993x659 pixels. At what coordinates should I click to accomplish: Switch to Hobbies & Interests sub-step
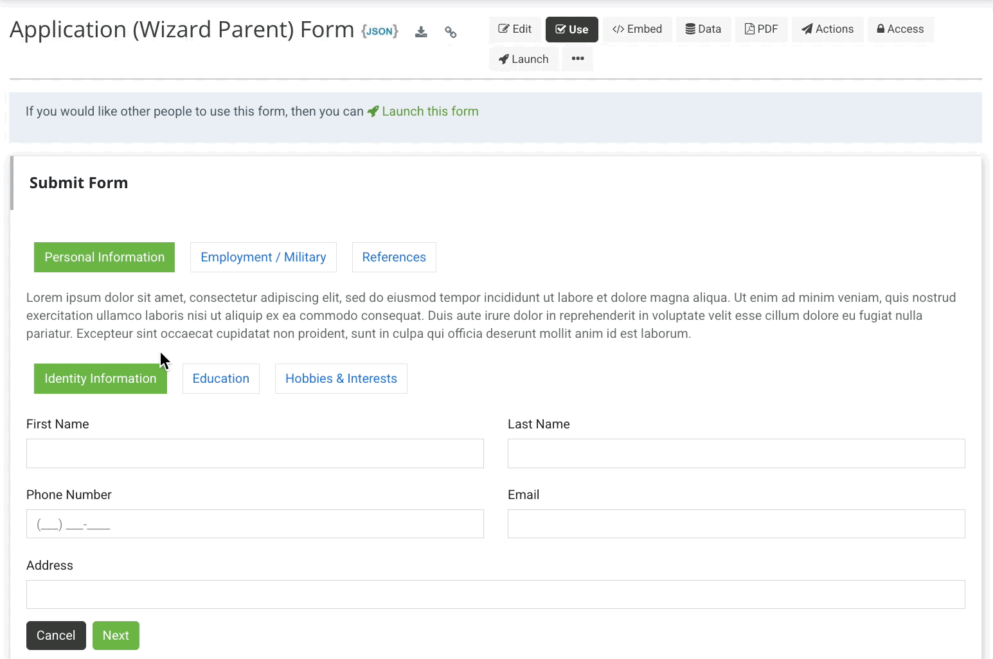pos(341,378)
